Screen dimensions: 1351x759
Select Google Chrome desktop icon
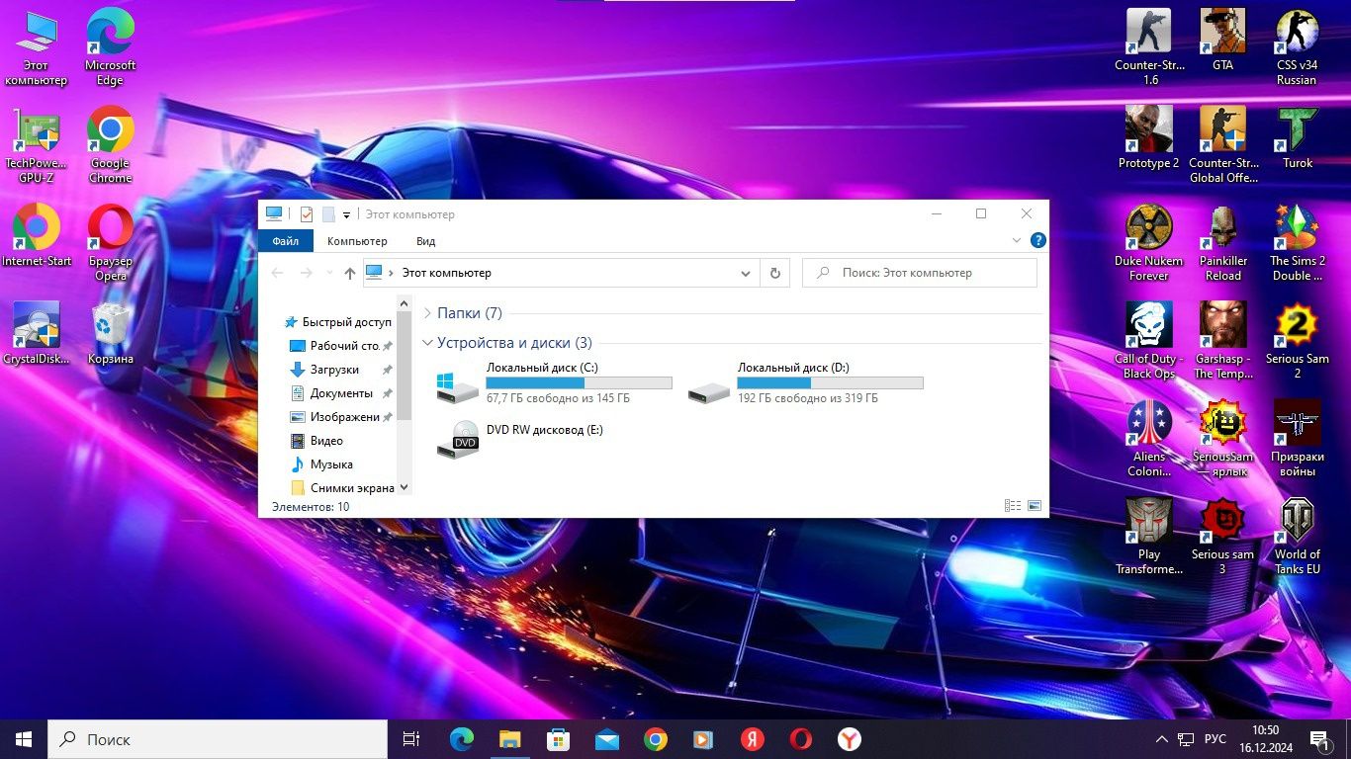(110, 145)
